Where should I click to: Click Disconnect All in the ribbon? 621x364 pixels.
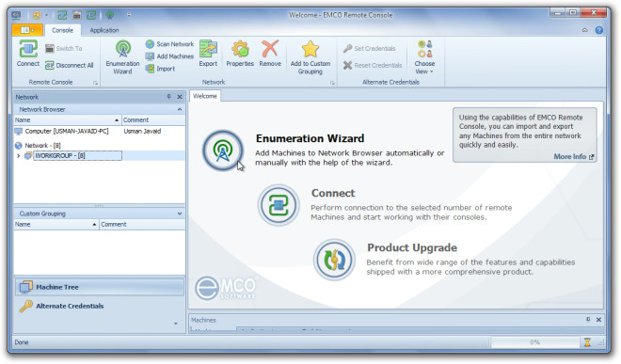[70, 65]
